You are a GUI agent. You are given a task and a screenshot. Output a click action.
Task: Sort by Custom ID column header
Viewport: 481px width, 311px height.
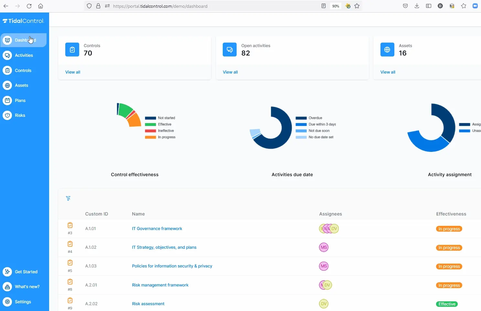(x=97, y=214)
